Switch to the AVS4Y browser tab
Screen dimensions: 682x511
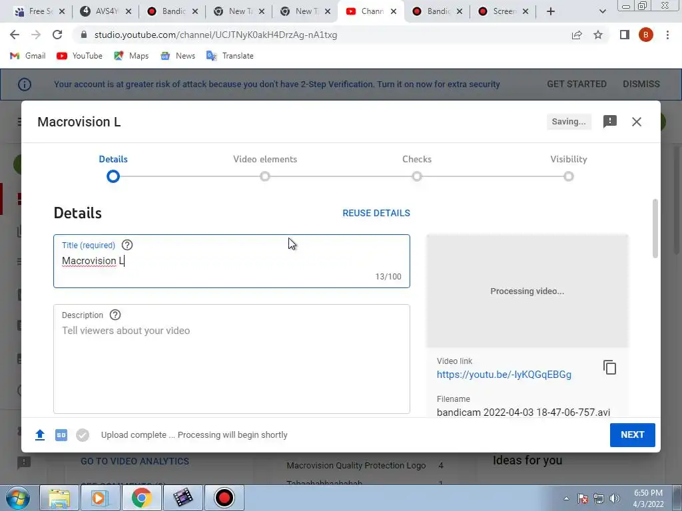coord(106,11)
